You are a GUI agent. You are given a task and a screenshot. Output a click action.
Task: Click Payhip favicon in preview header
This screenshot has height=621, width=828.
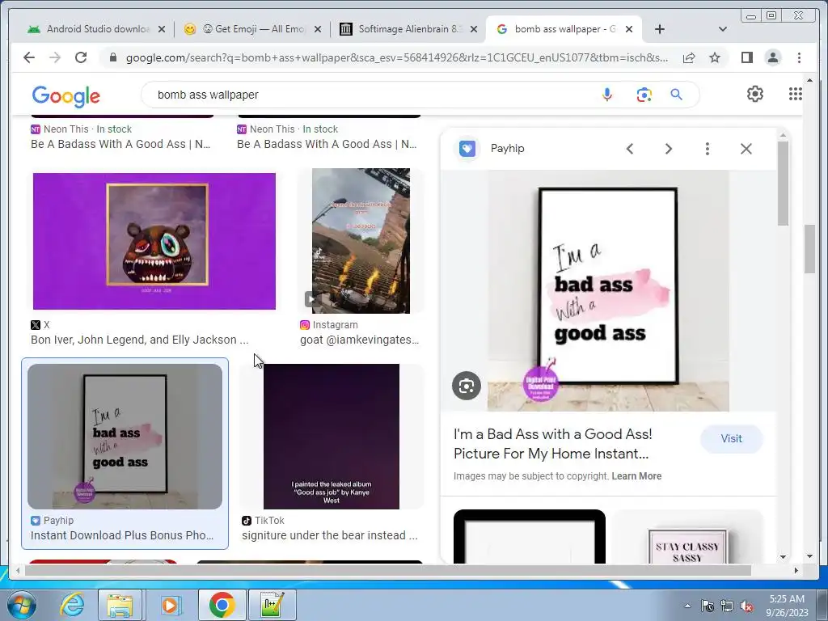[x=467, y=149]
